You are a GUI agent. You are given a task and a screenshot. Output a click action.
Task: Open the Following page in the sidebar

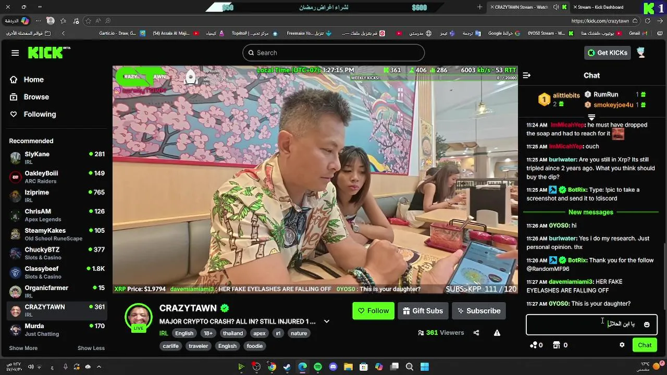(x=40, y=114)
